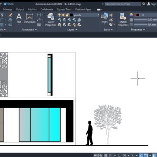157x157 pixels.
Task: Toggle object snap tracking in status bar
Action: 141,155
